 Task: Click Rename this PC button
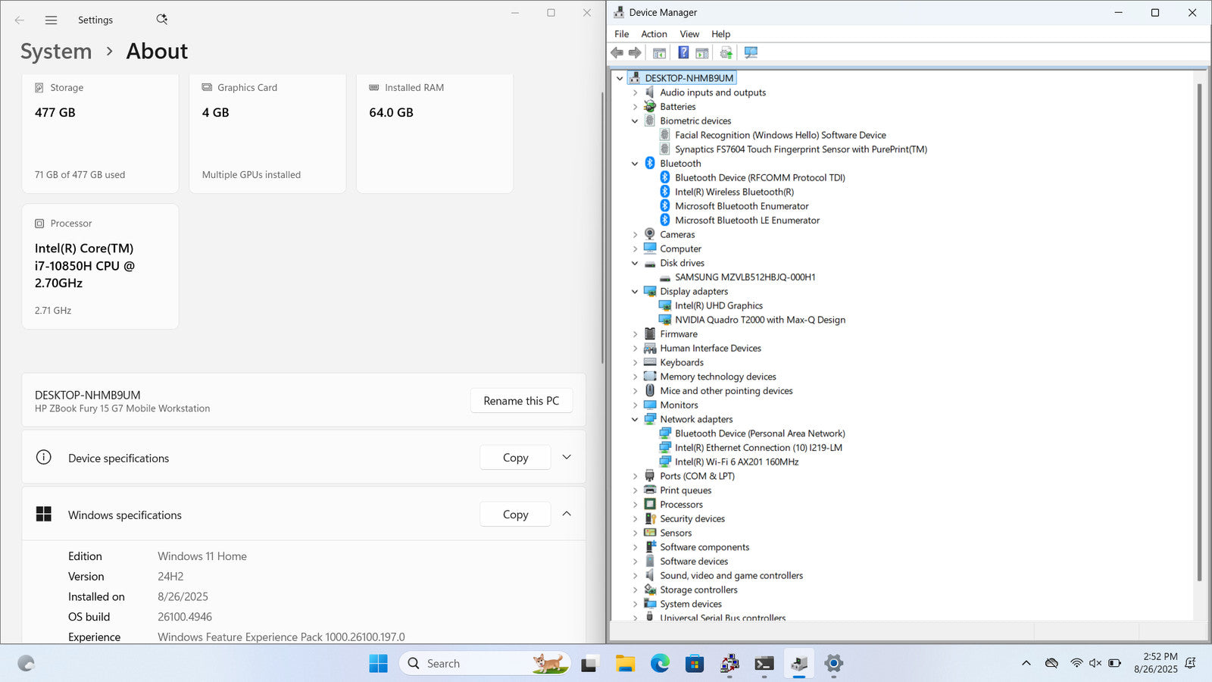tap(521, 401)
